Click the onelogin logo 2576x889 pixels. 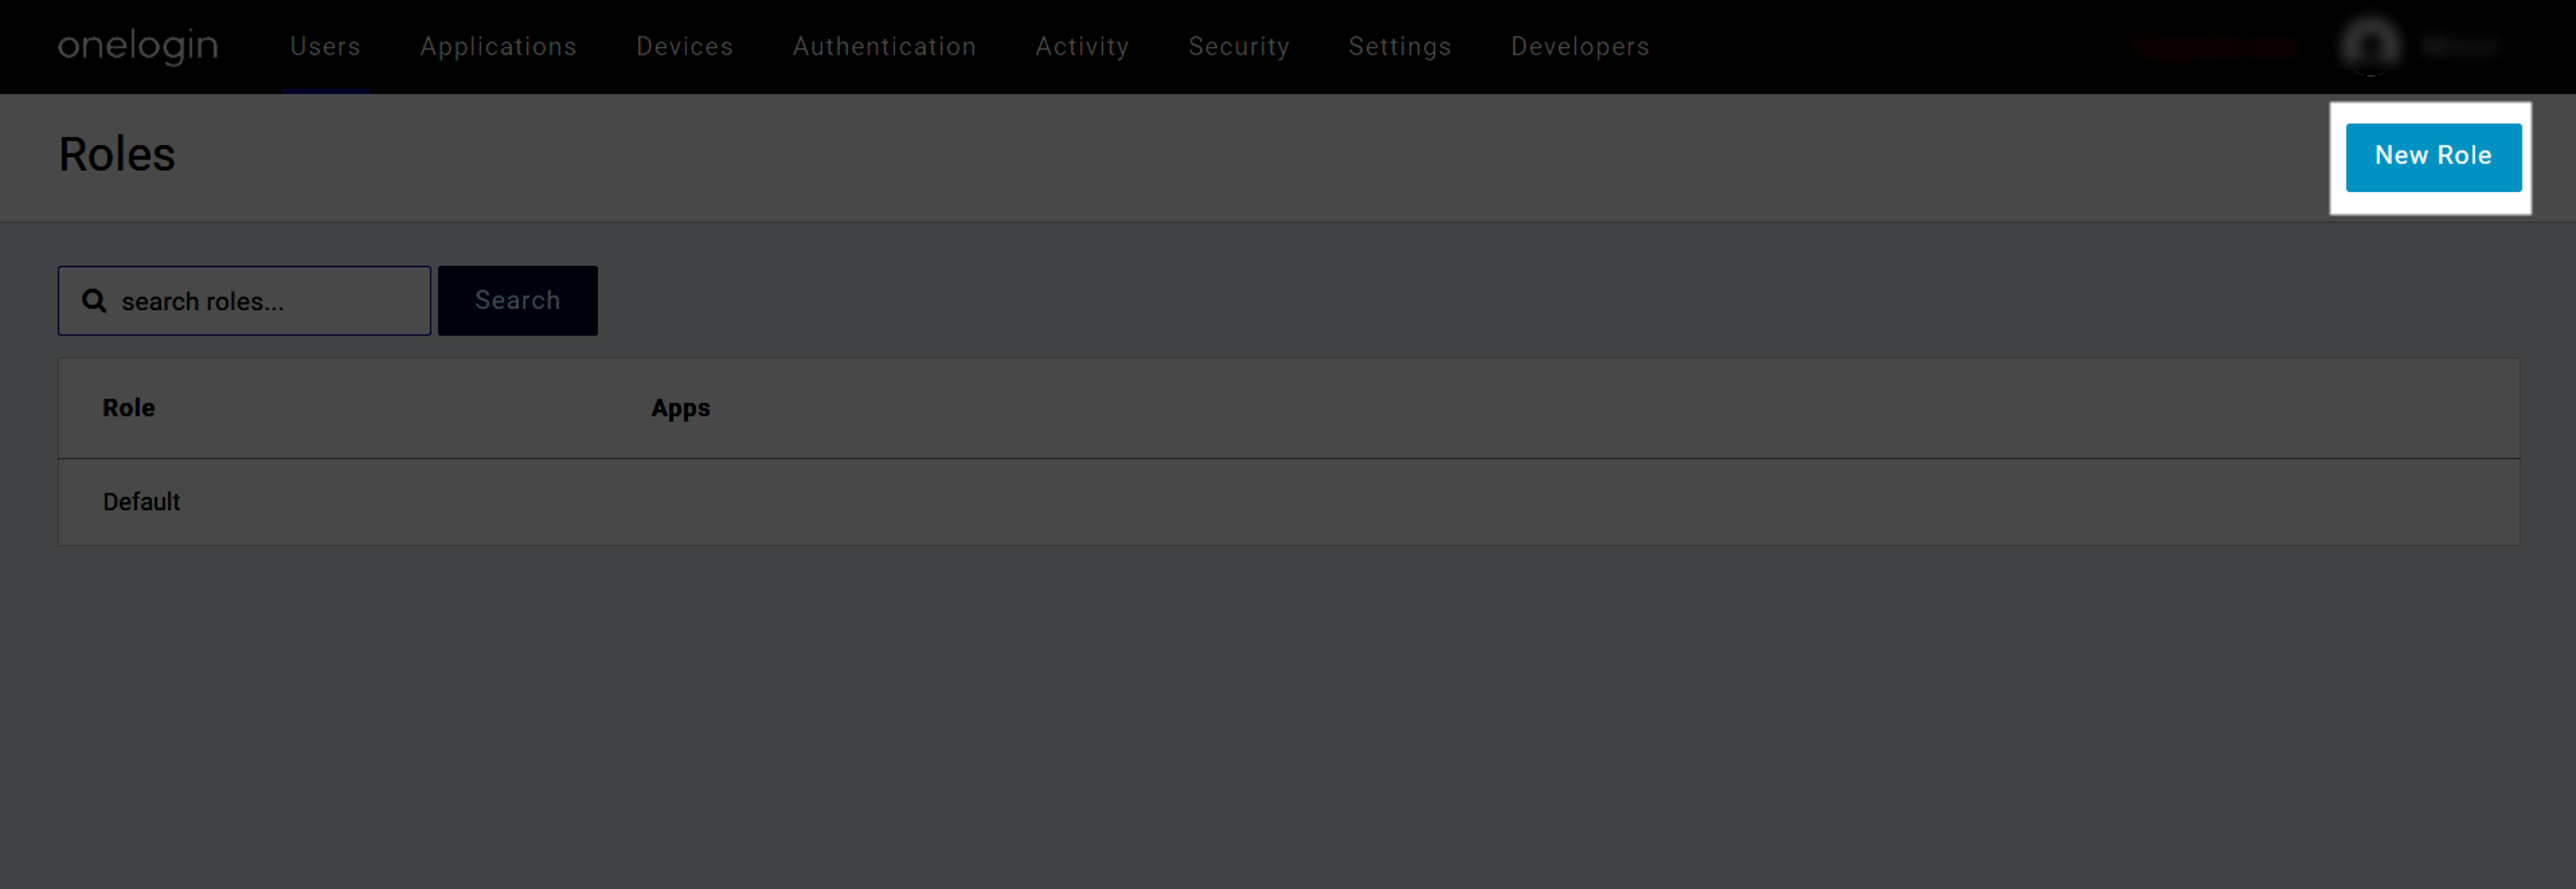pos(137,46)
